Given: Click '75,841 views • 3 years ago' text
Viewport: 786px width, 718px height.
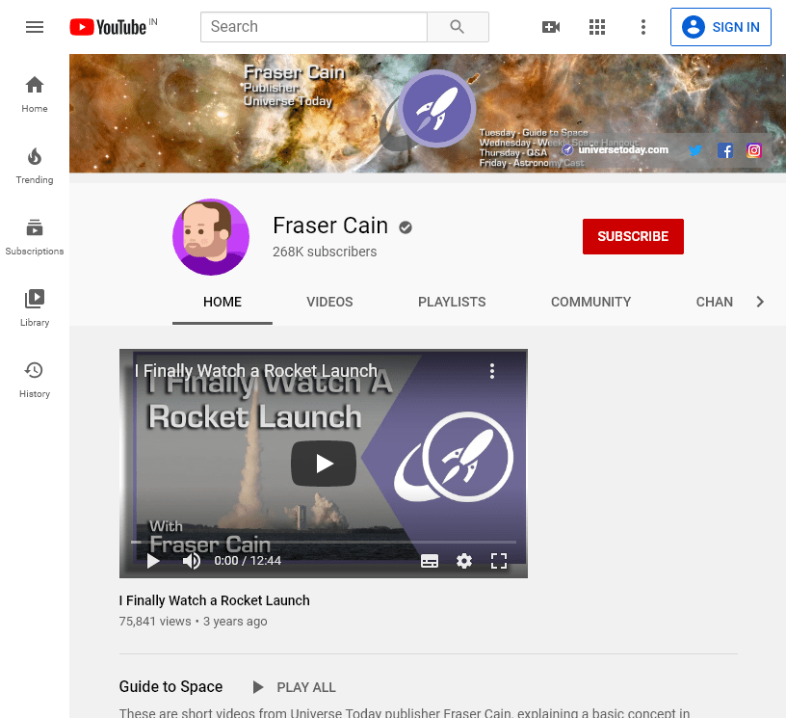Looking at the screenshot, I should [193, 622].
